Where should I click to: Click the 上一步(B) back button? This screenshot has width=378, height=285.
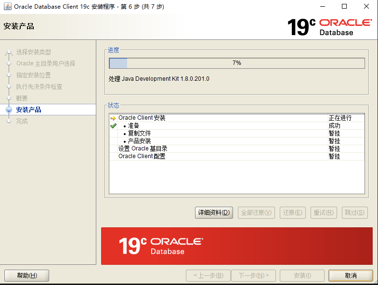209,275
